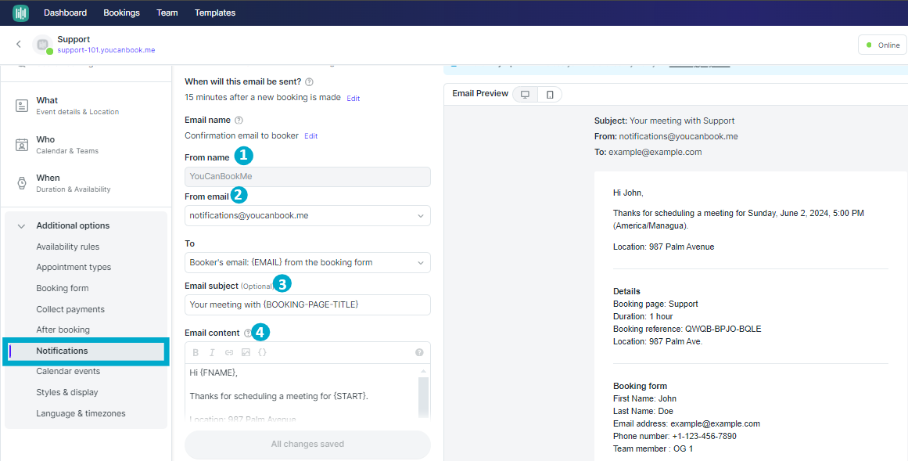
Task: Click the Email subject input field
Action: 307,304
